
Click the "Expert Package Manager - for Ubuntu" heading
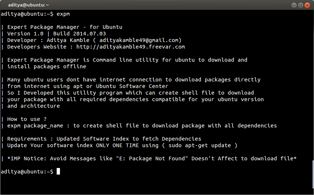pyautogui.click(x=65, y=27)
